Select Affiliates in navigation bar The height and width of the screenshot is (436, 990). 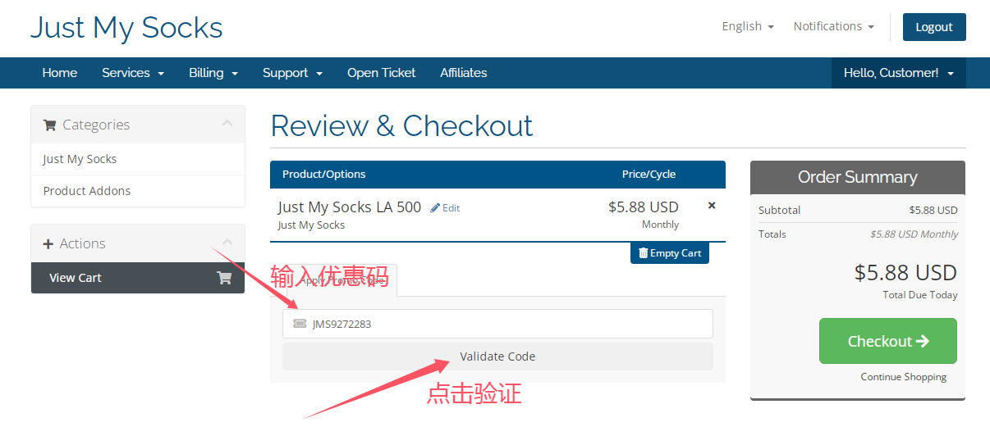pos(464,73)
